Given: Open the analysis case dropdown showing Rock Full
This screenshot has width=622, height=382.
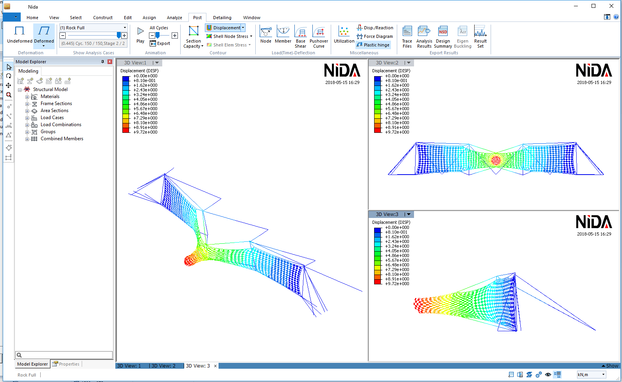Looking at the screenshot, I should 93,28.
